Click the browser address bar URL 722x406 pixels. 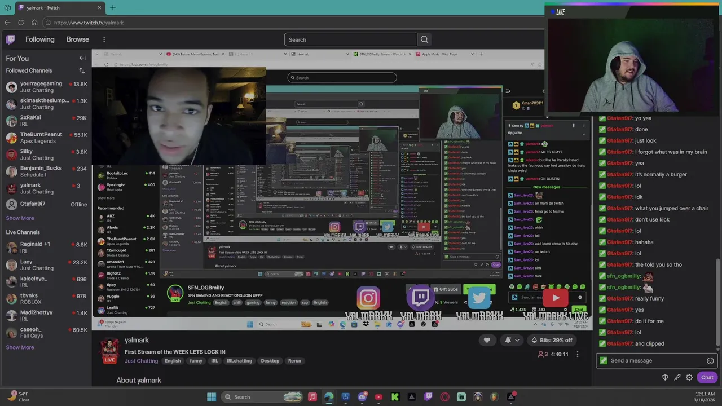[x=89, y=23]
